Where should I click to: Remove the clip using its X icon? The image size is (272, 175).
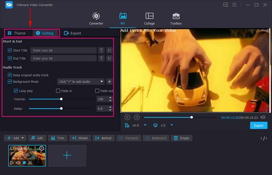pyautogui.click(x=42, y=148)
